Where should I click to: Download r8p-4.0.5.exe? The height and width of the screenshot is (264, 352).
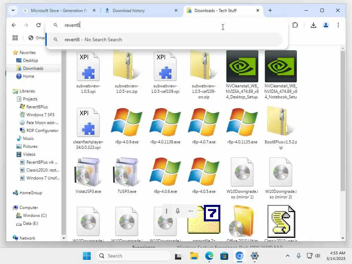click(203, 176)
